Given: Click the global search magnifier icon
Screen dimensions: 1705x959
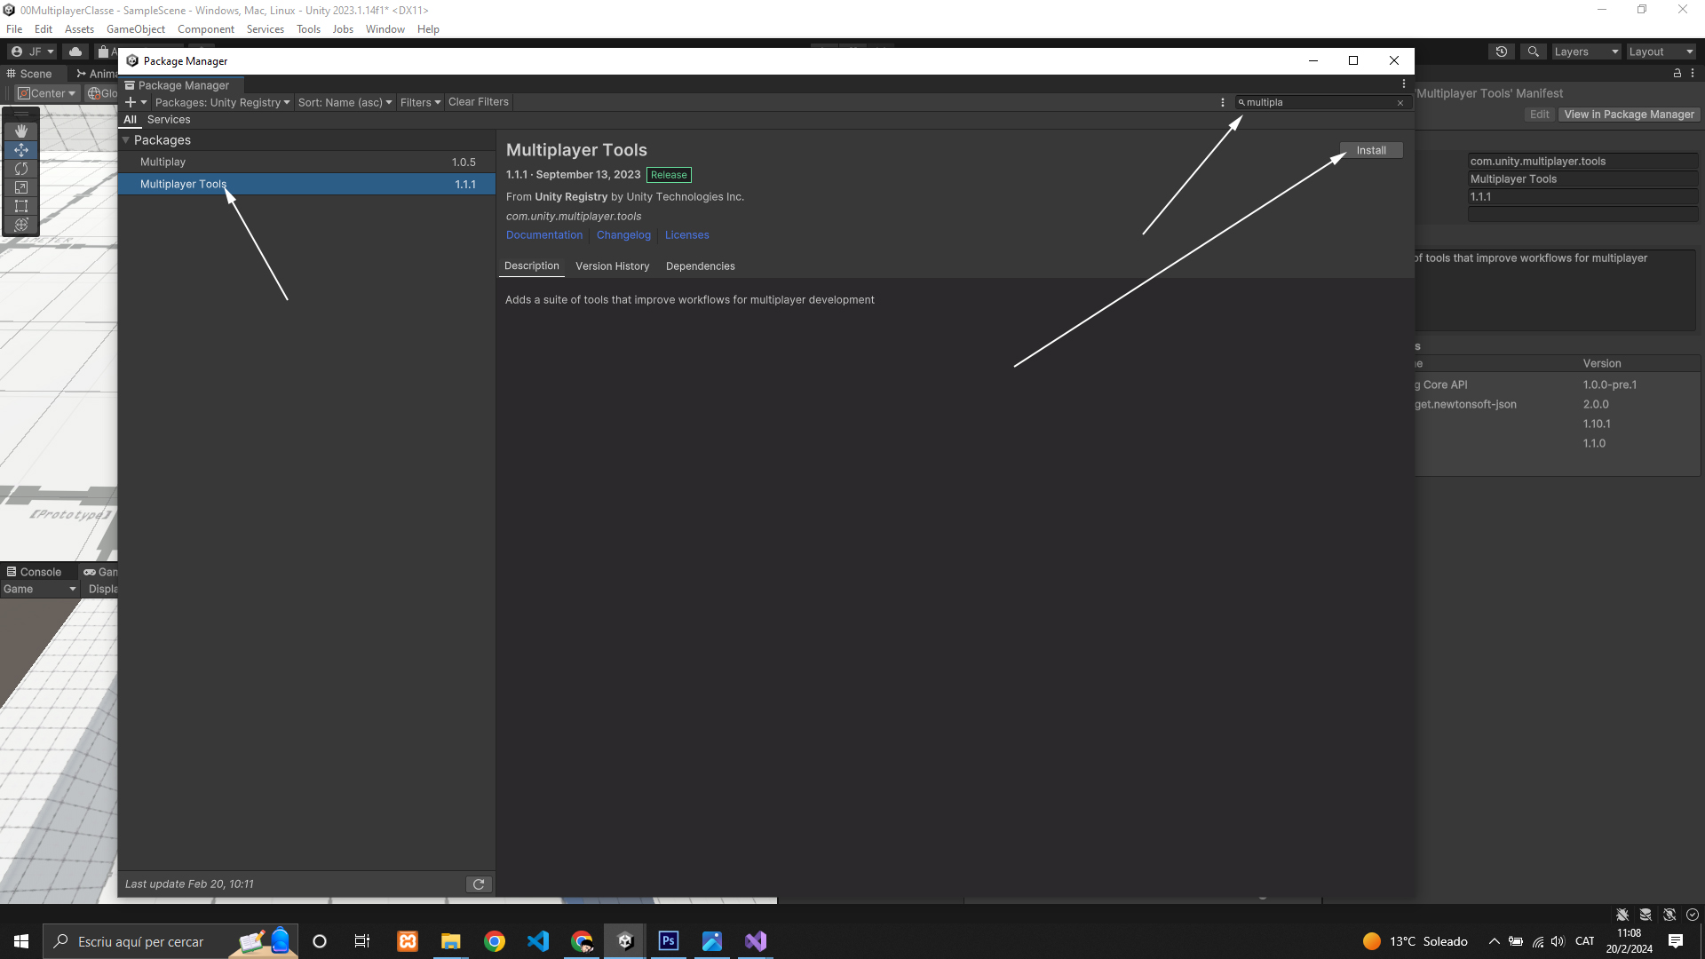Looking at the screenshot, I should click(x=1533, y=52).
